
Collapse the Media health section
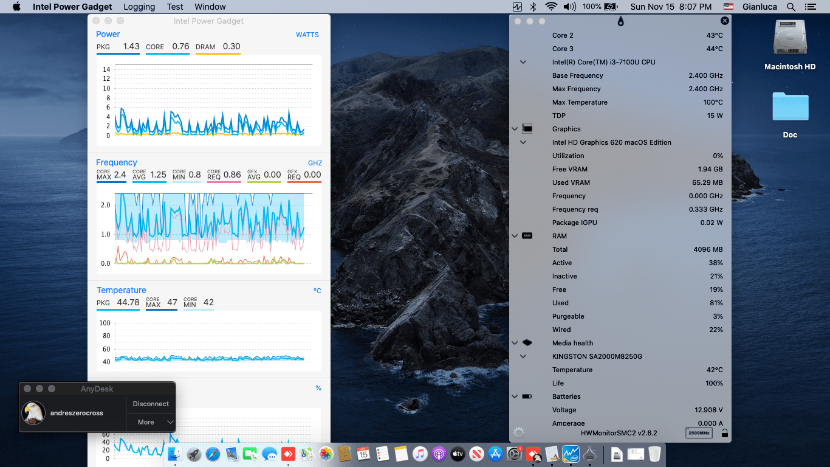click(515, 343)
